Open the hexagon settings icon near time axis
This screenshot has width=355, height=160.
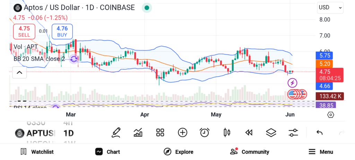point(330,115)
